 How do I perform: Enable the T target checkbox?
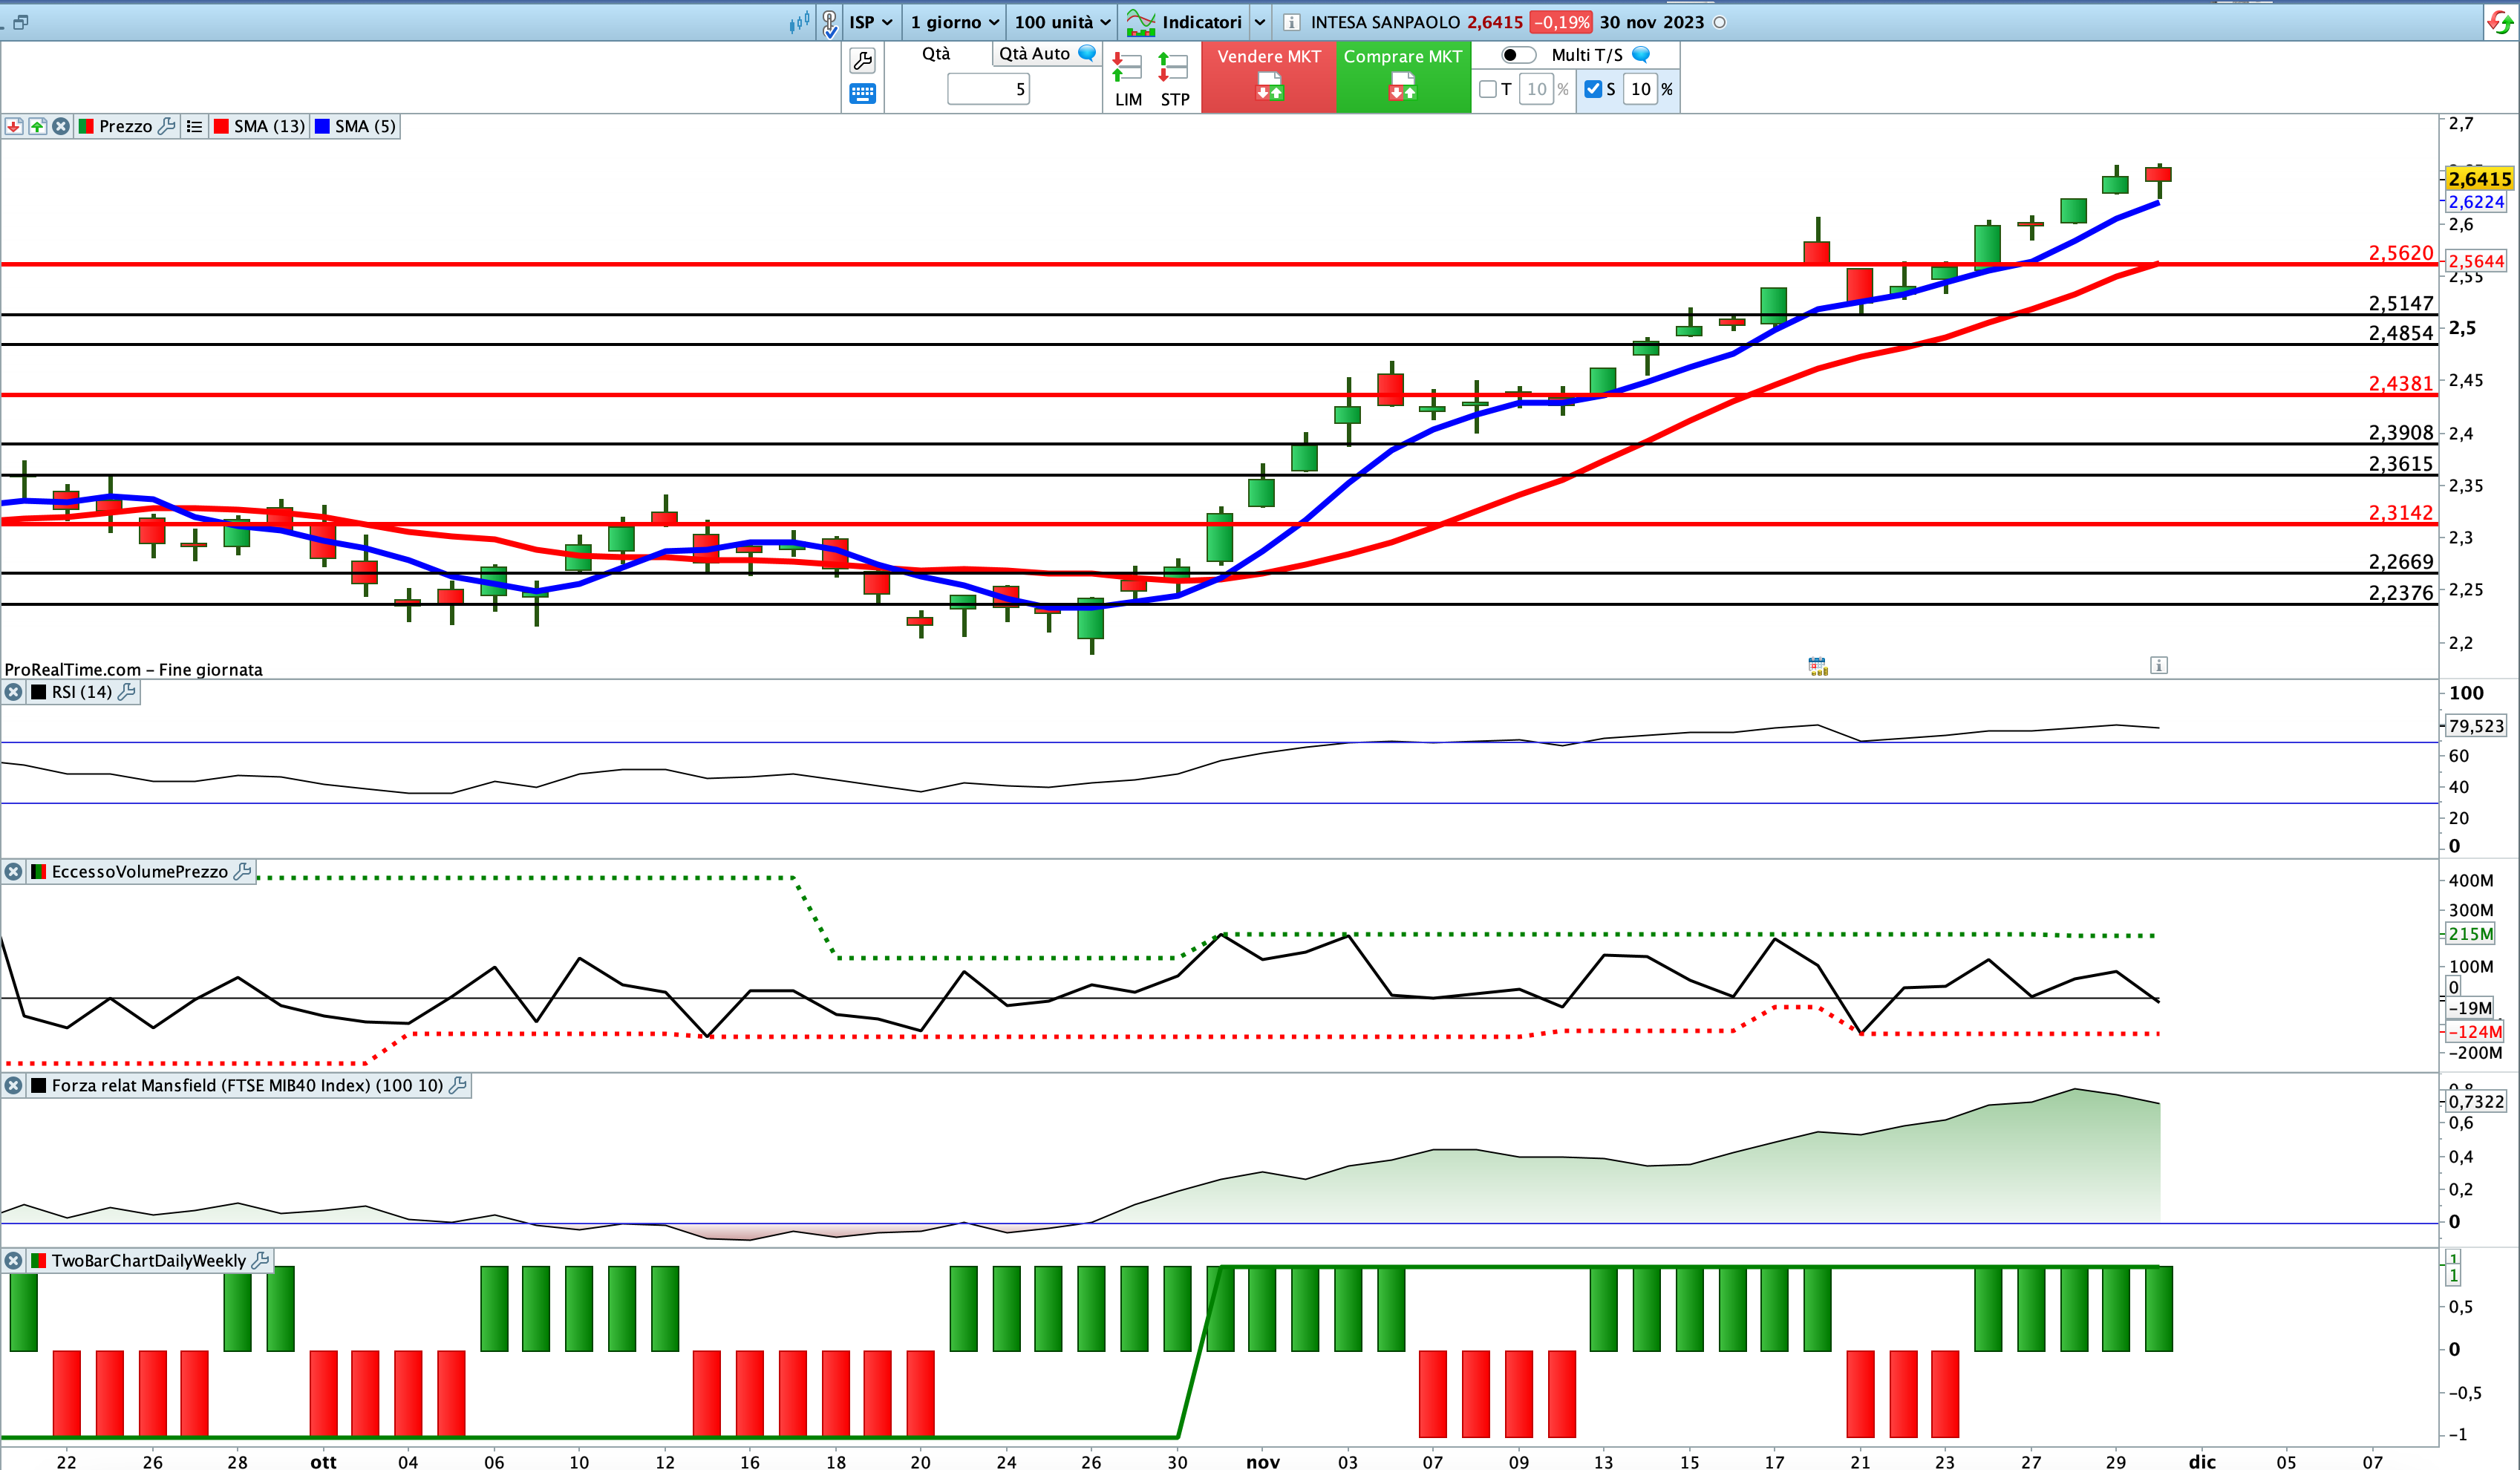coord(1488,89)
